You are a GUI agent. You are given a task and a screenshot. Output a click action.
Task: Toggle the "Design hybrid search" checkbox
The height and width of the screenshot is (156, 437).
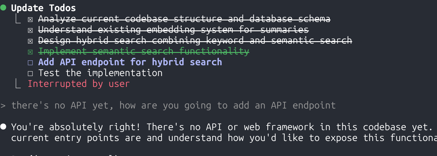(x=30, y=41)
